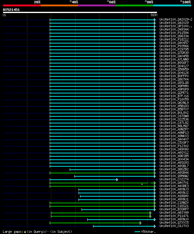Click the UniRef100_Q42029 hit label
The height and width of the screenshot is (234, 194).
[174, 23]
